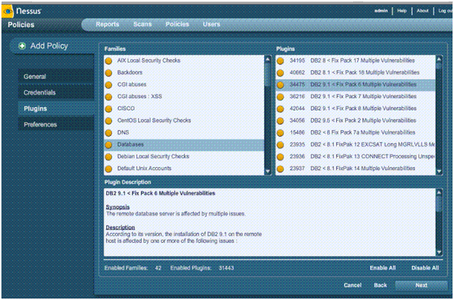Viewport: 454px width, 300px height.
Task: Toggle the CGI abuses family orange dot
Action: [x=108, y=85]
